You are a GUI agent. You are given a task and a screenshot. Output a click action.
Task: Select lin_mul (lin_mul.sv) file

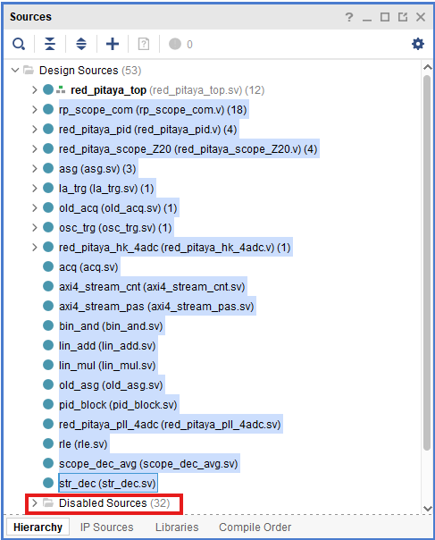108,365
